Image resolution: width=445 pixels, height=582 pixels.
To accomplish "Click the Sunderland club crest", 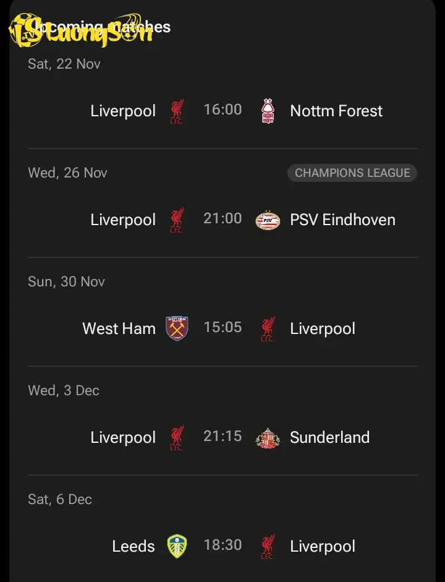I will point(268,438).
